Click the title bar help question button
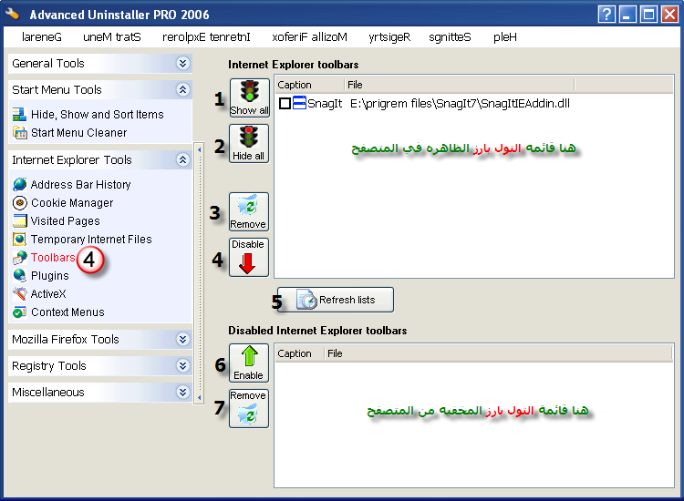 [606, 15]
